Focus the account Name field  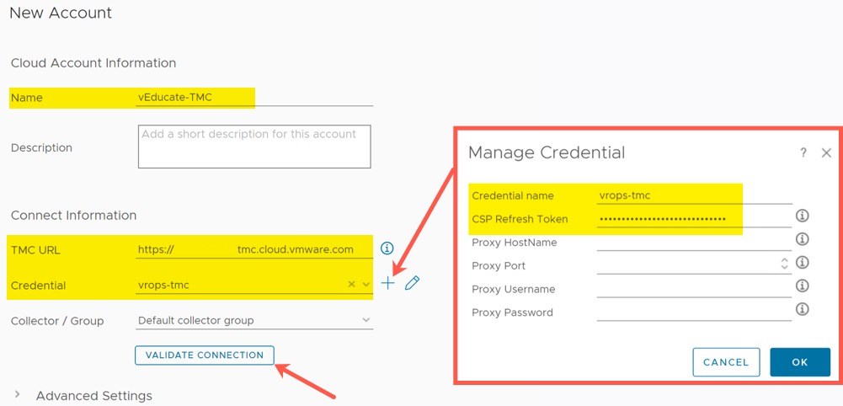pyautogui.click(x=254, y=98)
